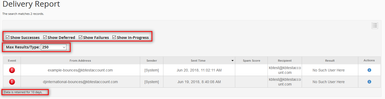Open info details for Jun 20 delivery
385x99 pixels.
[x=369, y=70]
